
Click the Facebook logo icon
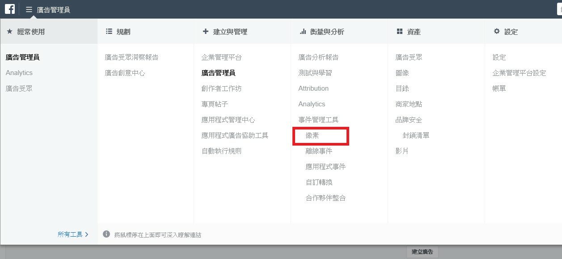(x=10, y=9)
